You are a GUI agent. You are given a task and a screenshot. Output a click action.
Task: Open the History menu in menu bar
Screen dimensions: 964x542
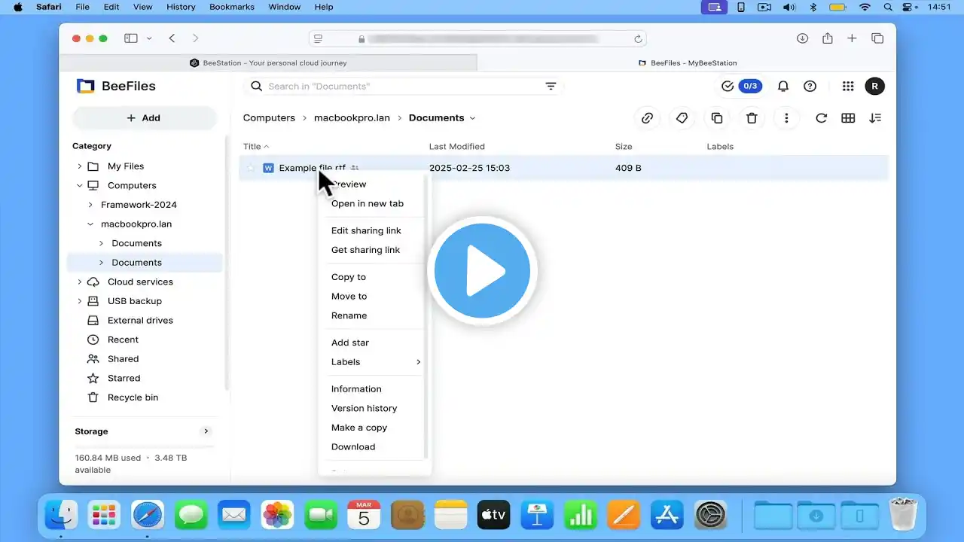point(181,7)
